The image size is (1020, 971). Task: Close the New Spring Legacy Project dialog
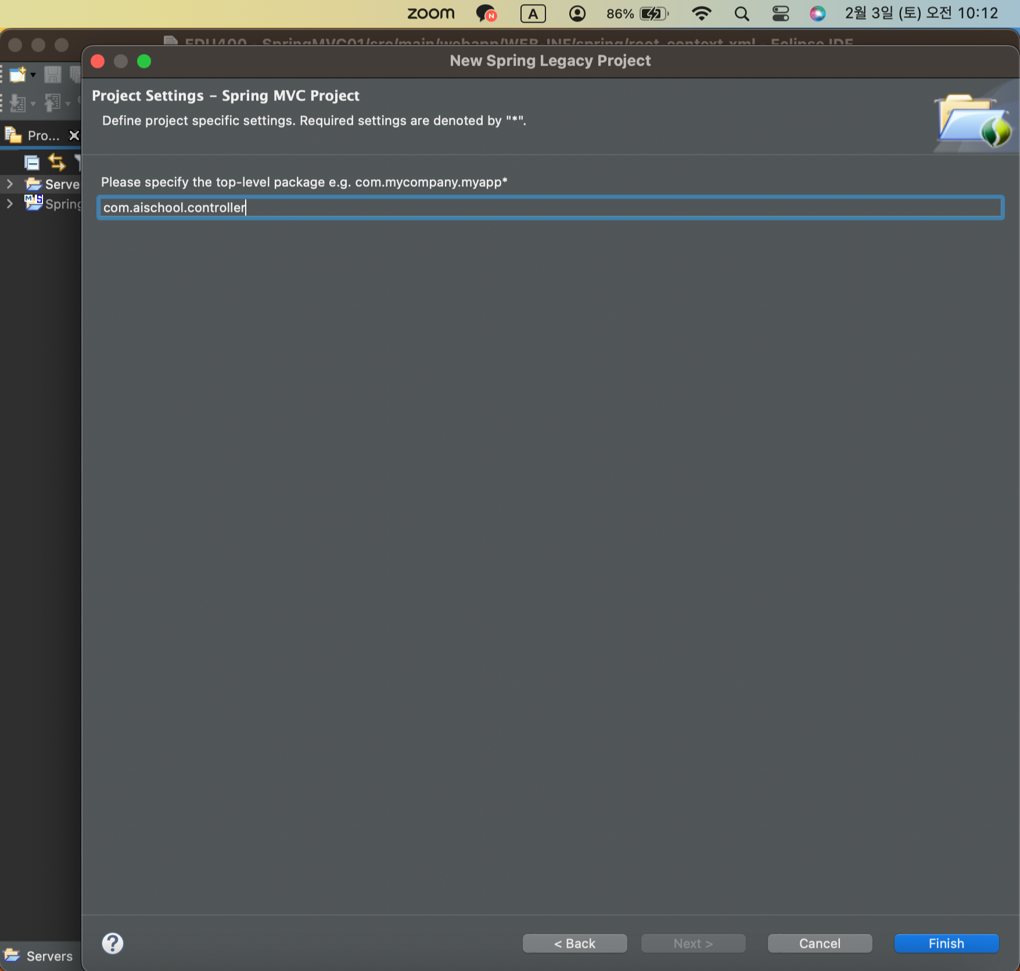tap(98, 61)
